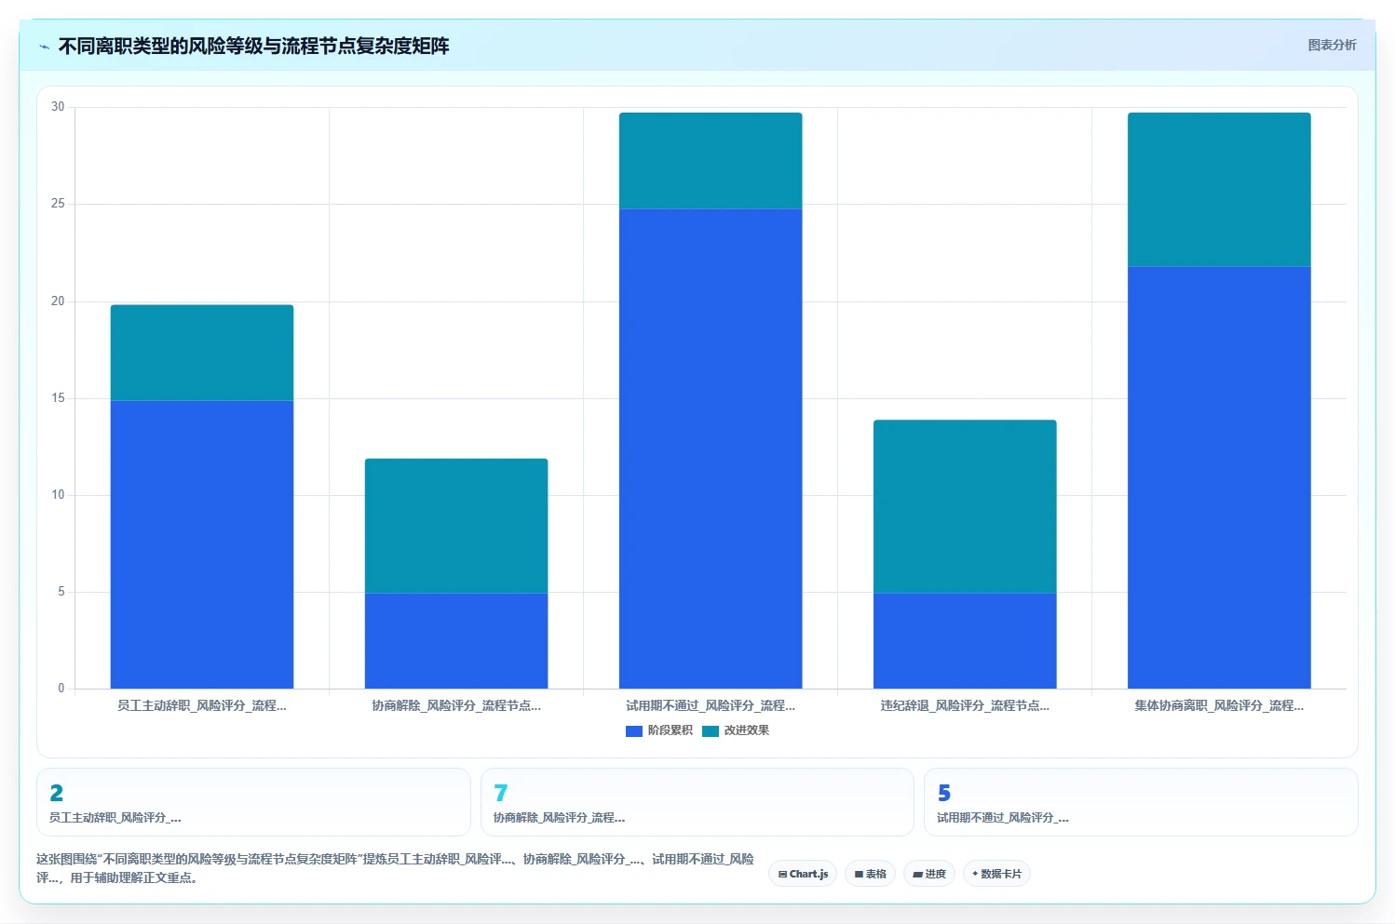Open the 员工主动辞职 stat card showing 2
This screenshot has width=1395, height=924.
253,802
